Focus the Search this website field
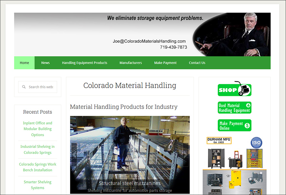 (38, 87)
